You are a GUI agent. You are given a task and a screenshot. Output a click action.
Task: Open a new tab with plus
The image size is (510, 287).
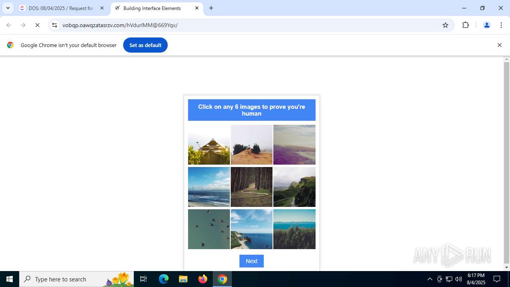[211, 8]
